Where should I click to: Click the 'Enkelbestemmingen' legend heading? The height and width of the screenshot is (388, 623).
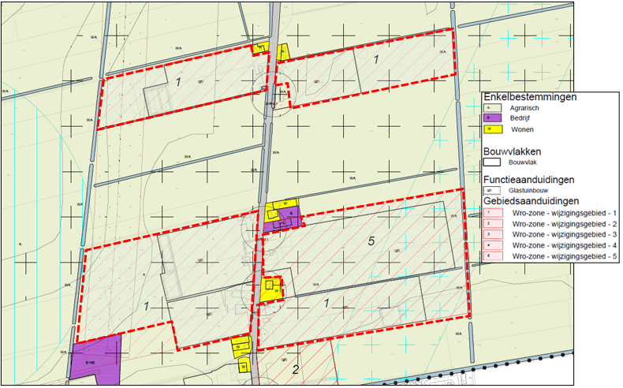(x=530, y=97)
